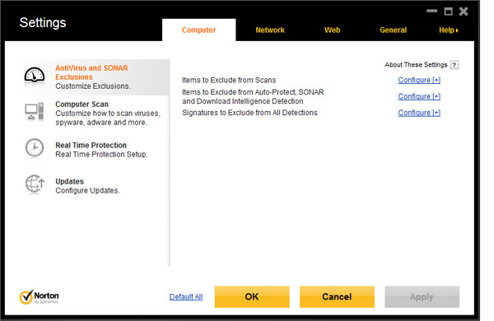Click the Computer Scan monitor icon

[x=35, y=111]
